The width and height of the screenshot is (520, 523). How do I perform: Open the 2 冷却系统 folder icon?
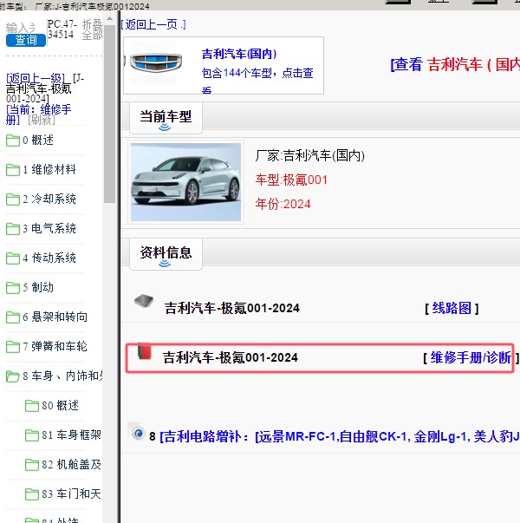click(x=13, y=199)
